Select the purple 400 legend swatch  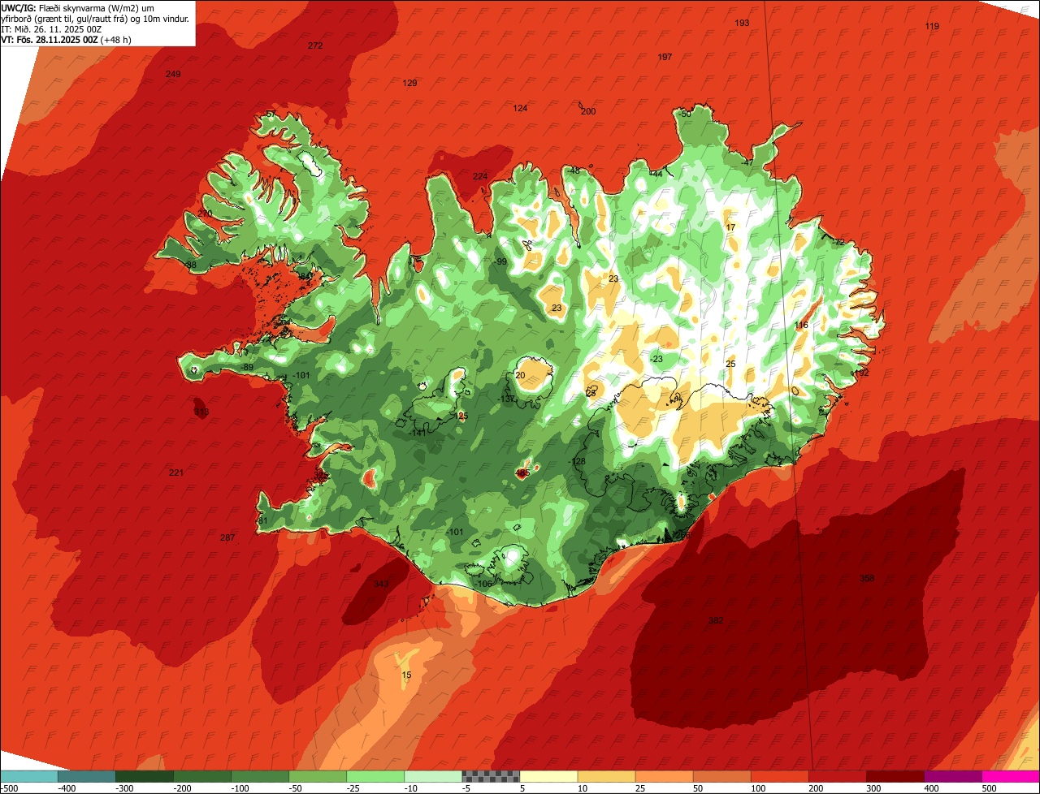tap(953, 776)
